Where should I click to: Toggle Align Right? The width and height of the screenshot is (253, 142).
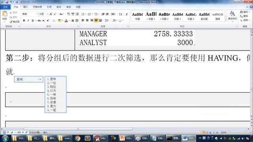(92, 20)
